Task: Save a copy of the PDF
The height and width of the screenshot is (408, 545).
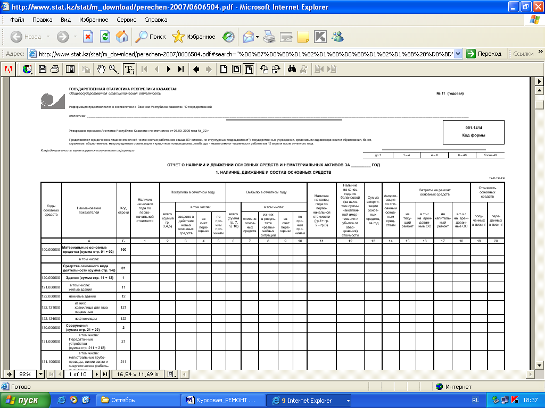Action: (x=43, y=69)
